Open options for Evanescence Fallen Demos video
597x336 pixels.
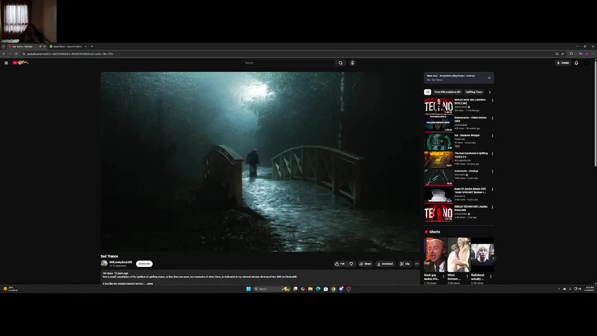click(x=492, y=118)
